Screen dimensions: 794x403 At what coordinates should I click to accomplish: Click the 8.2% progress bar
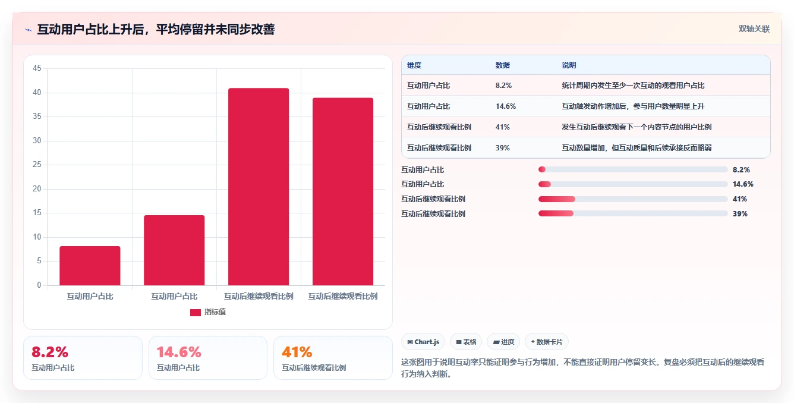pyautogui.click(x=633, y=169)
